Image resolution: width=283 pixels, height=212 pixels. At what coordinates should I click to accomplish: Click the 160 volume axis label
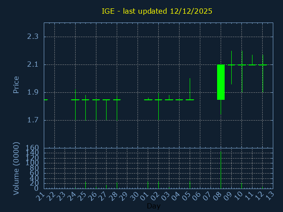[32, 148]
